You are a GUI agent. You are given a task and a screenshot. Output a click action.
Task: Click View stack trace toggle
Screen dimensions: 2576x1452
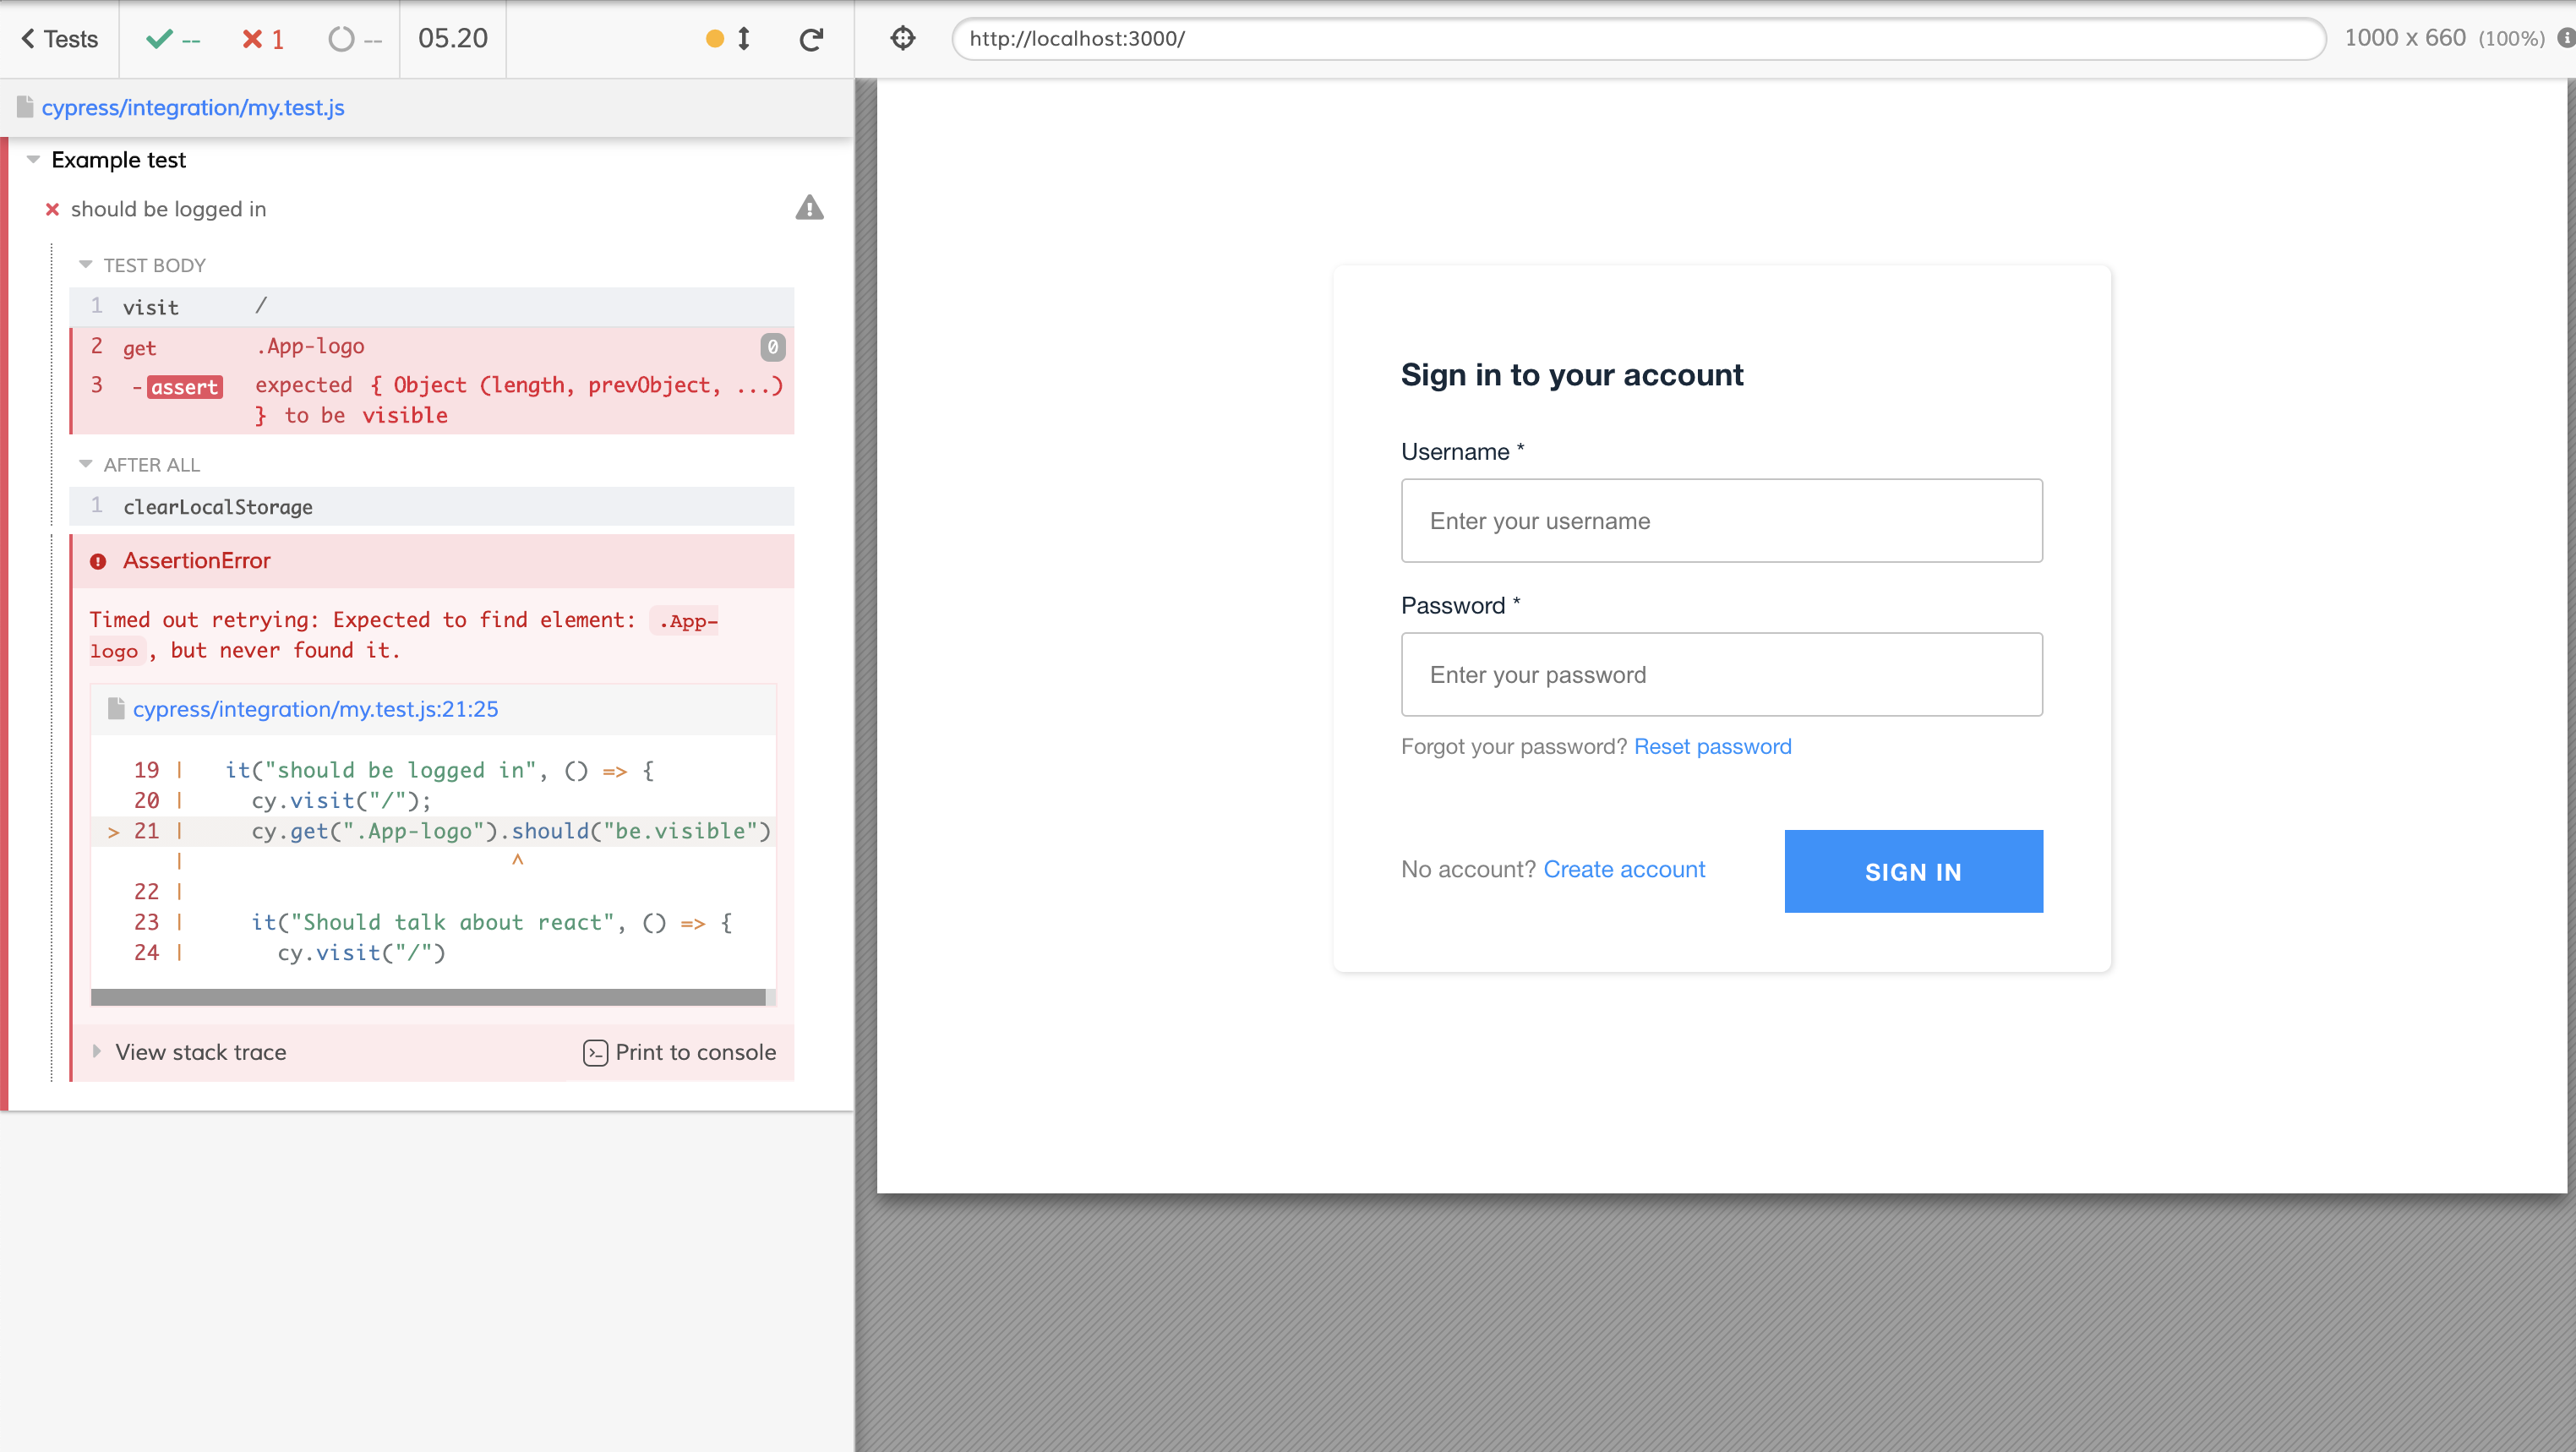(x=189, y=1052)
